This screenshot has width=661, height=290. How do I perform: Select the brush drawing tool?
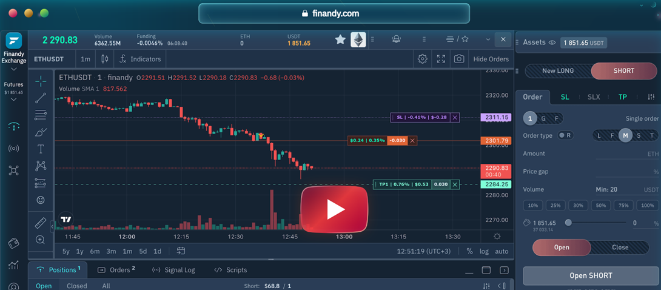[41, 132]
